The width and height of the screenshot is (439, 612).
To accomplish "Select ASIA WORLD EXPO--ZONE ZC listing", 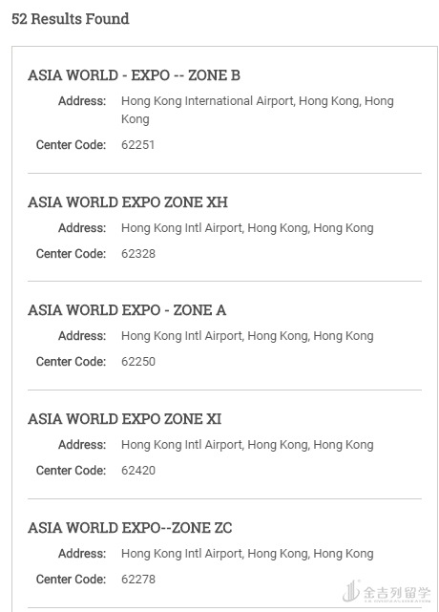I will coord(130,528).
